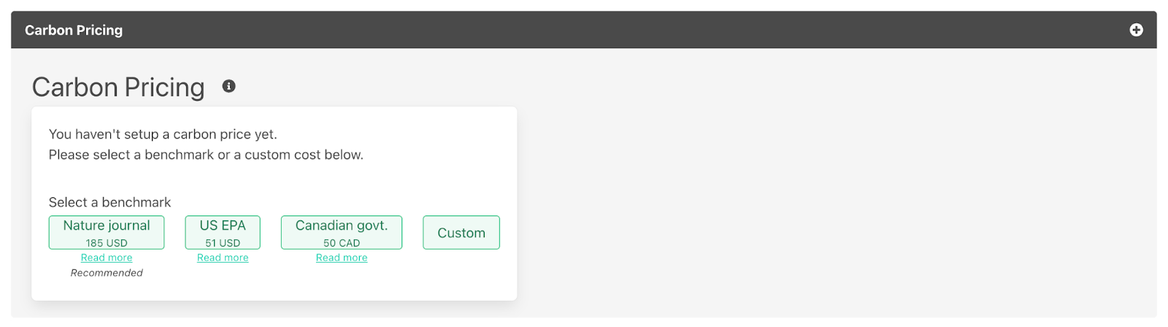Click the Select a benchmark label
Screen dimensions: 1168x327
109,202
